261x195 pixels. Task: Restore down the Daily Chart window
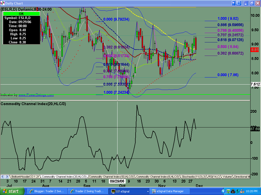pos(252,3)
